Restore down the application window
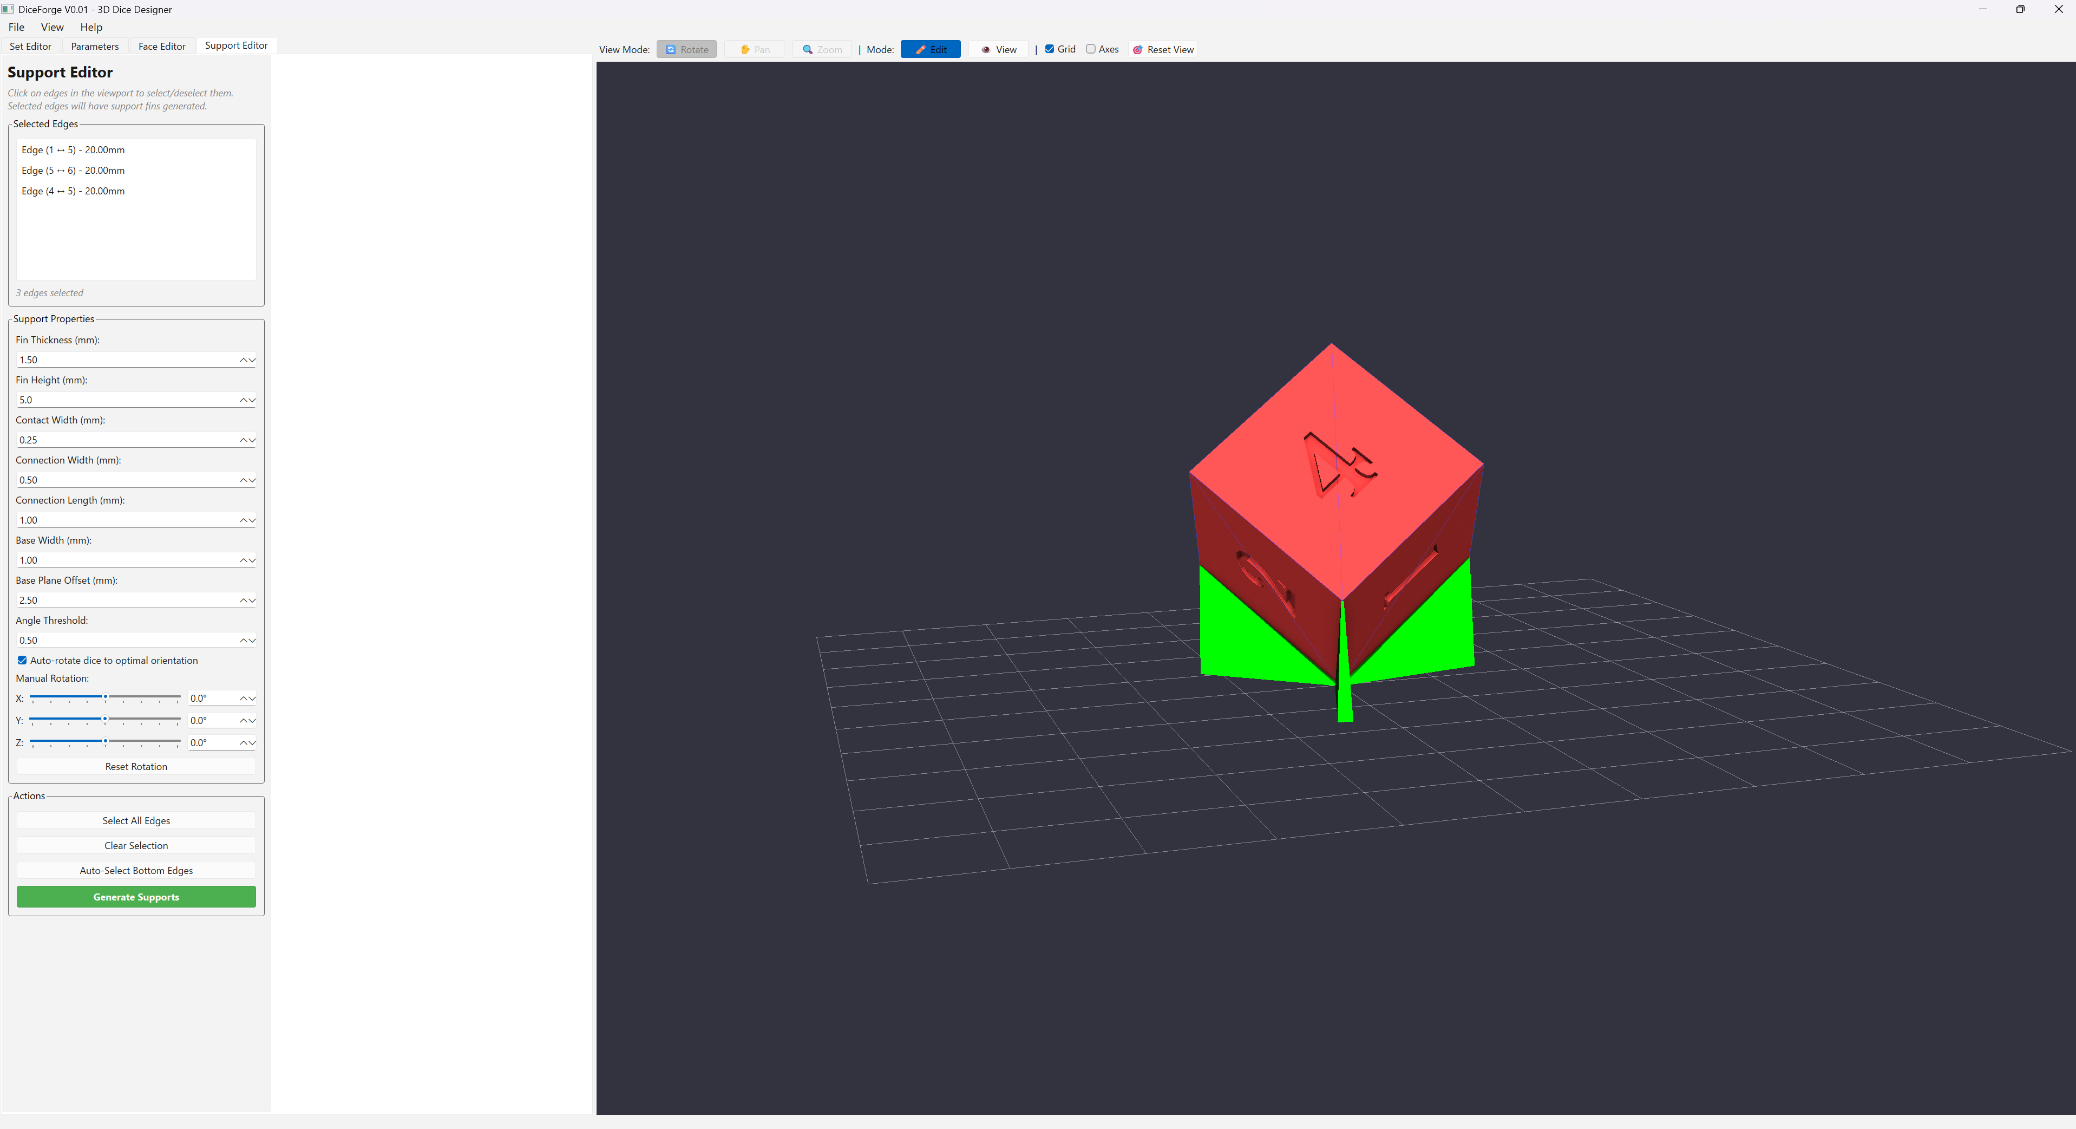Screen dimensions: 2076x1129 pyautogui.click(x=2020, y=9)
